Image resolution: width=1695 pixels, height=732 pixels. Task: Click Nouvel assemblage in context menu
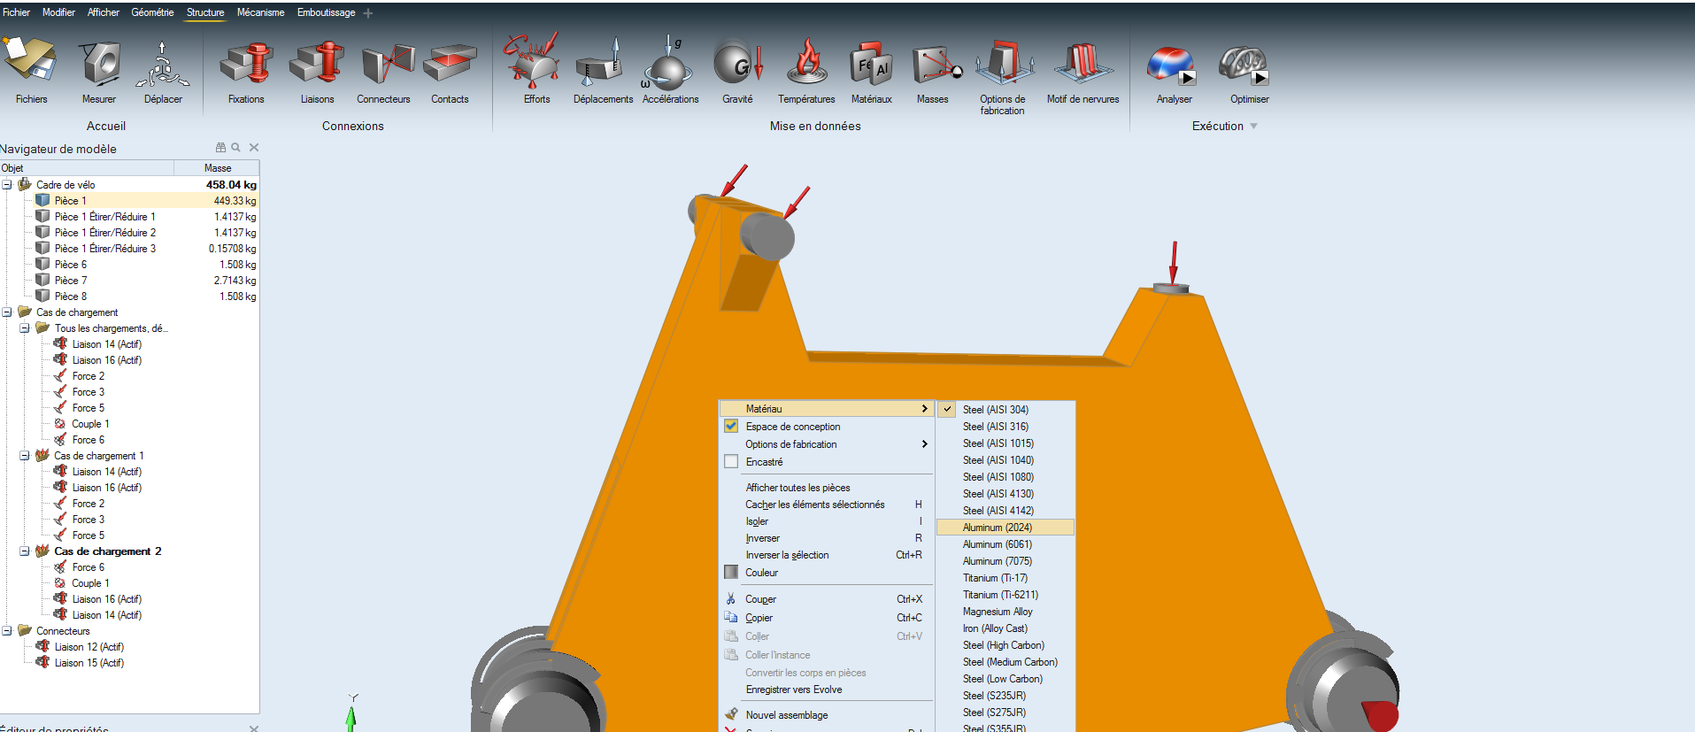[786, 715]
